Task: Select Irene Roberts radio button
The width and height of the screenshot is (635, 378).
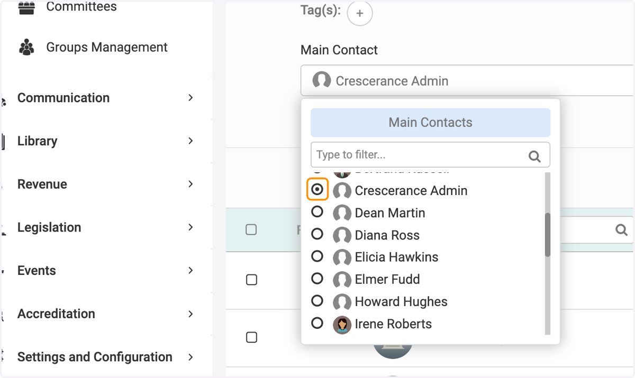Action: 317,323
